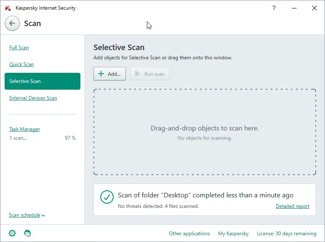
Task: Click 'No threats detected. 4 files scanned.' text
Action: tap(158, 206)
